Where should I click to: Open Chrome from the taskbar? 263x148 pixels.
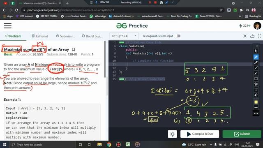pyautogui.click(x=109, y=144)
